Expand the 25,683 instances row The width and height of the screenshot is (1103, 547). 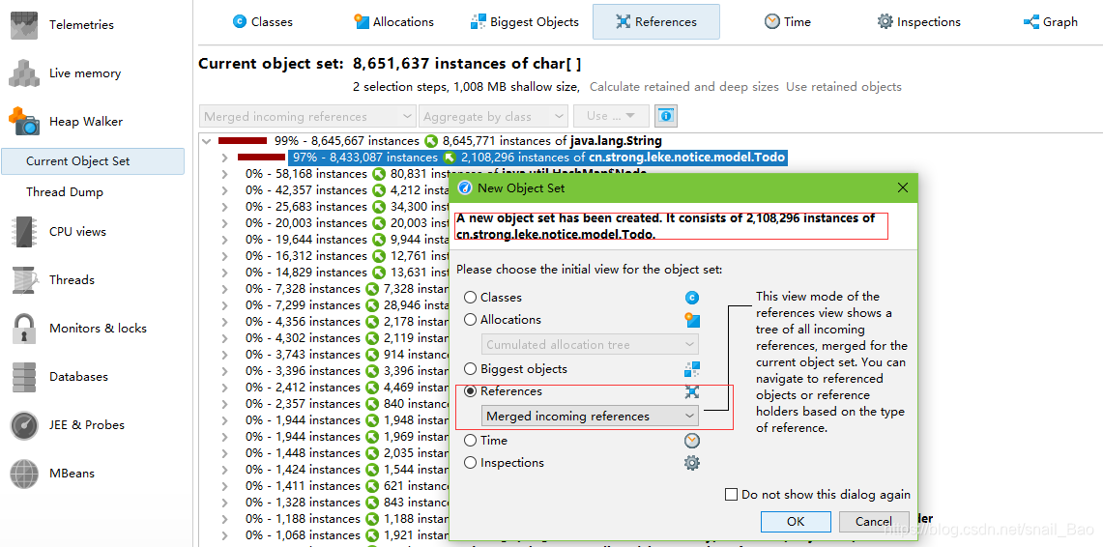[225, 207]
